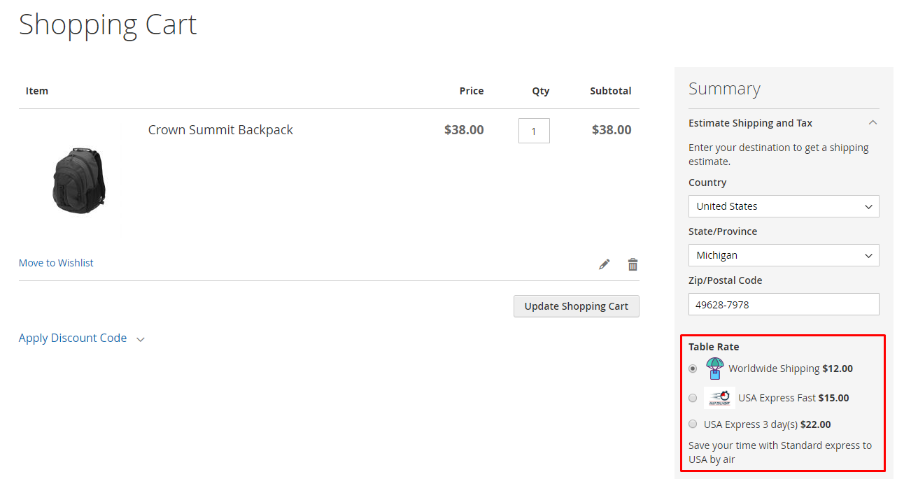Click the Move to Wishlist link
Image resolution: width=911 pixels, height=479 pixels.
coord(56,263)
